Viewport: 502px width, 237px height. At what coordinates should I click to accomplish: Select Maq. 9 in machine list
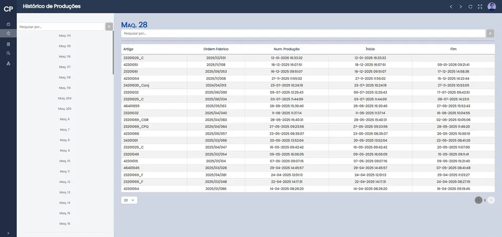coord(65,150)
